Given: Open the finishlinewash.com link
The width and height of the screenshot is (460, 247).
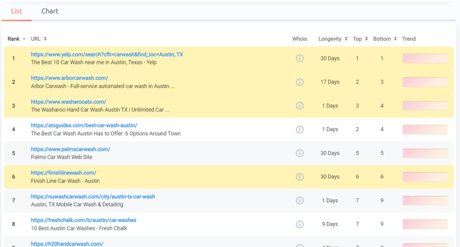Looking at the screenshot, I should click(x=63, y=173).
